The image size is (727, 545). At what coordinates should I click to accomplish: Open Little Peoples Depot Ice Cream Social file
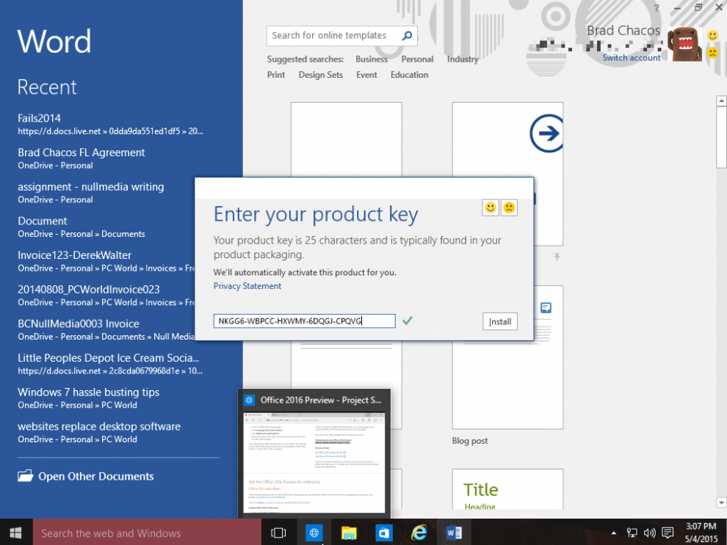tap(112, 364)
